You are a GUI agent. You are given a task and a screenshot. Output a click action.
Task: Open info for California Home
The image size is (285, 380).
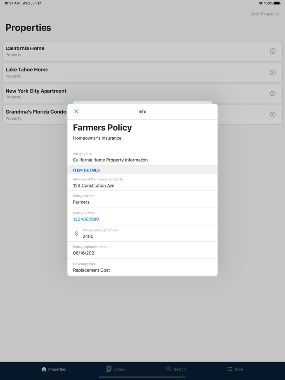click(x=273, y=51)
